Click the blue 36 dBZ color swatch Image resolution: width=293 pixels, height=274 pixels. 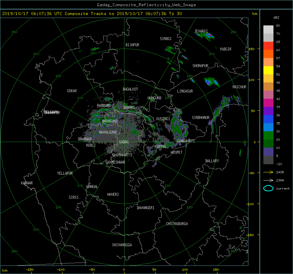tap(268, 119)
